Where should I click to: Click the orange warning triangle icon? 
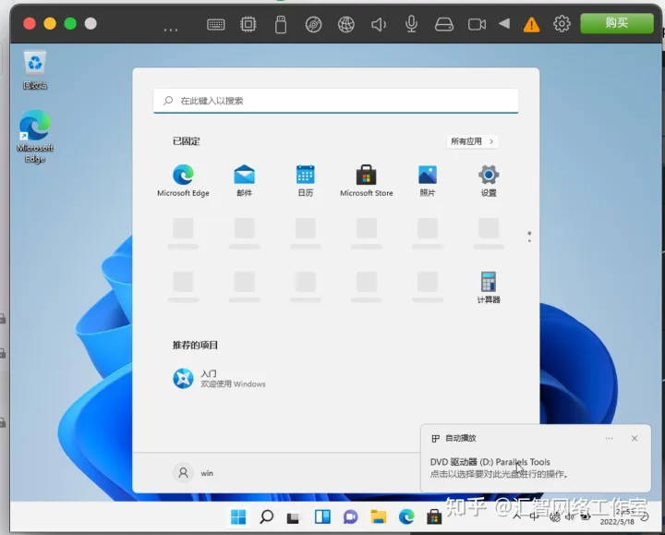click(x=531, y=24)
